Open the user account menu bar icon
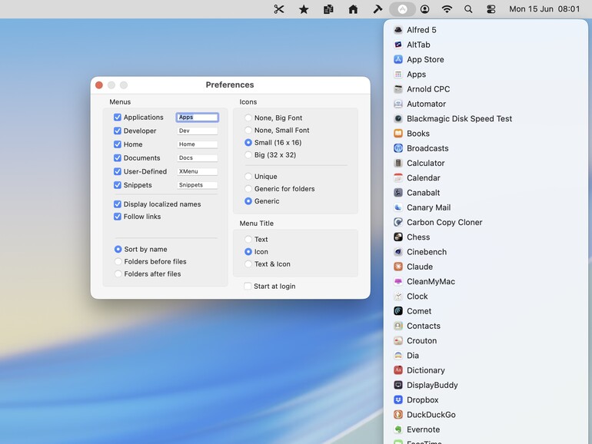592x444 pixels. [424, 9]
